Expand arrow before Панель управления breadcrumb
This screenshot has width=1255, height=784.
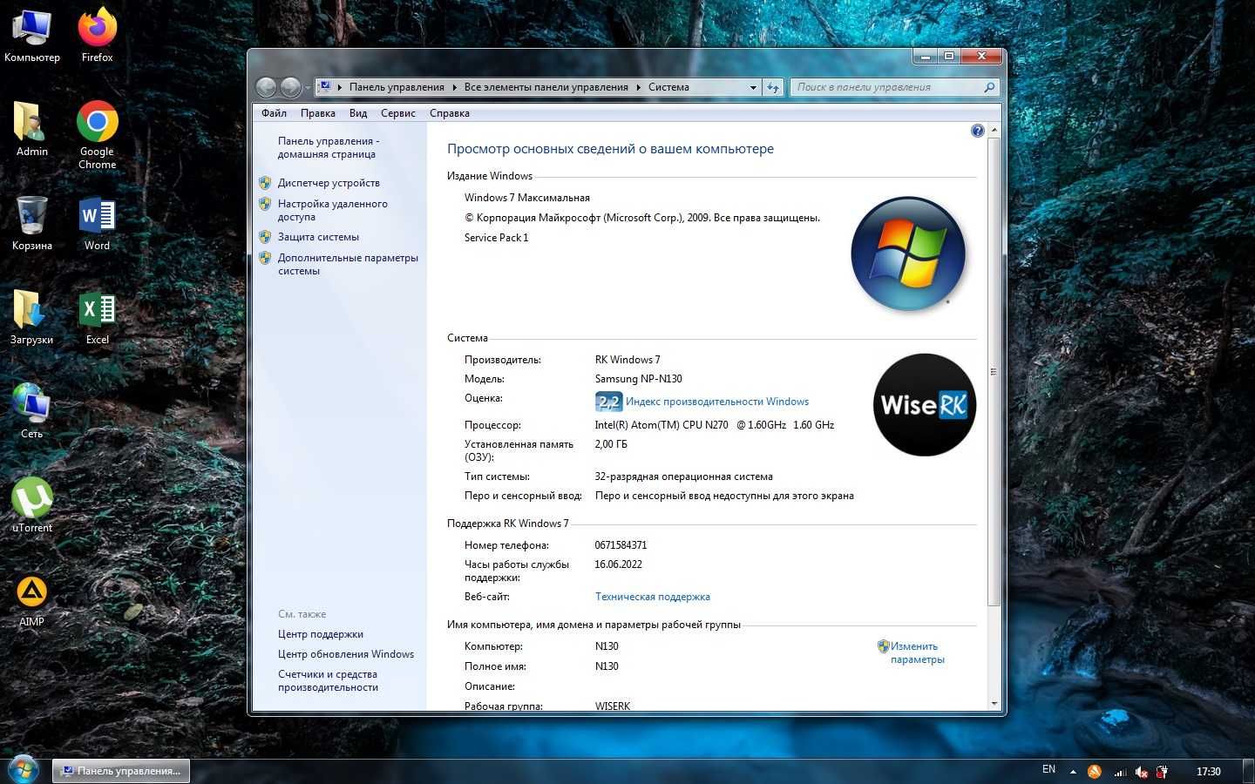[340, 87]
